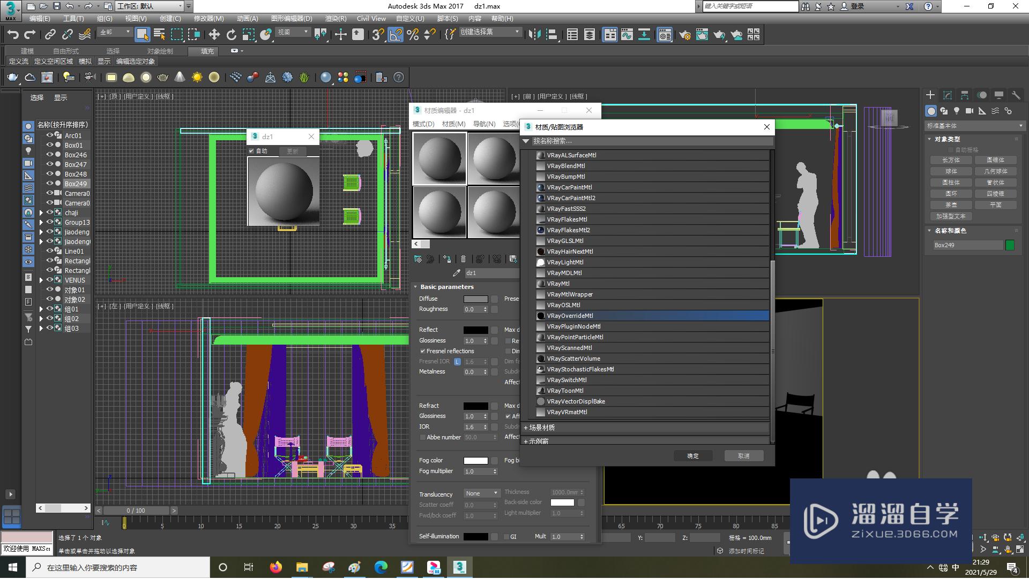
Task: Toggle the Abbe number checkbox
Action: coord(423,437)
